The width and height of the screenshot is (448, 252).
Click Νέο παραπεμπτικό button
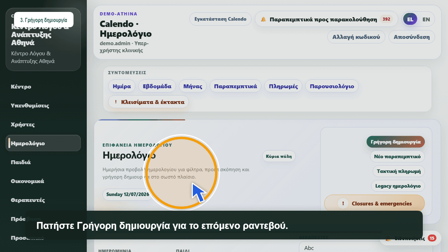click(x=397, y=156)
